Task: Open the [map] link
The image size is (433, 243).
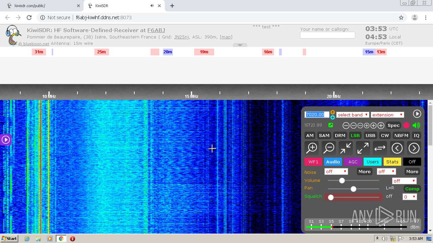Action: coord(226,37)
